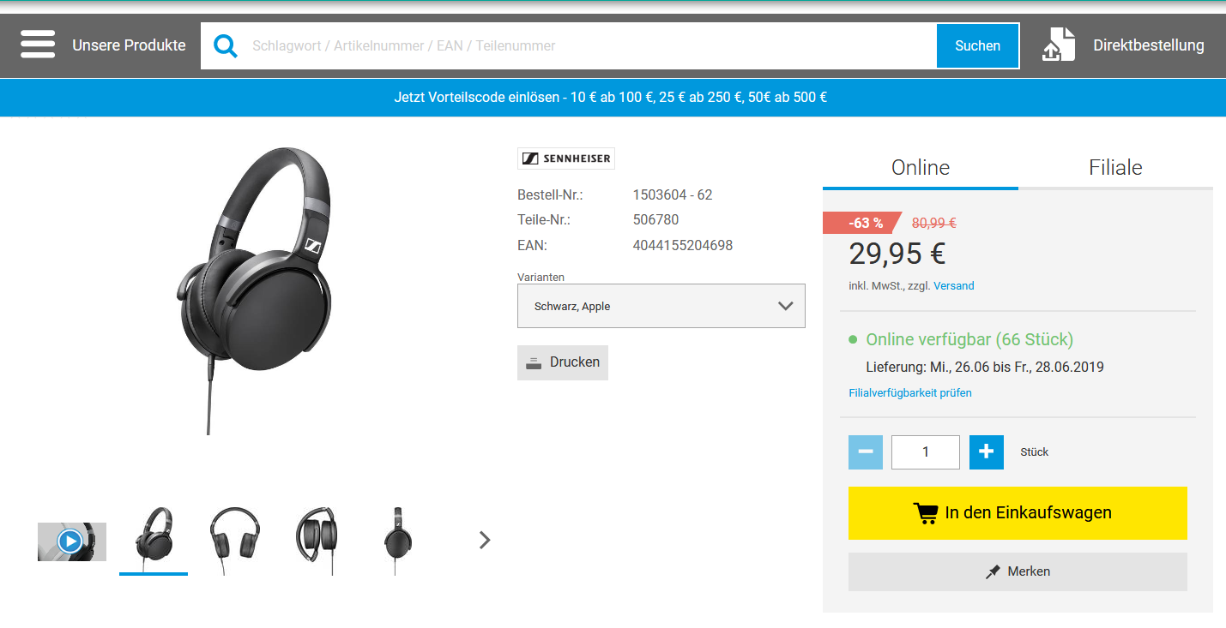The width and height of the screenshot is (1226, 628).
Task: Open the Versand shipping link
Action: (x=953, y=285)
